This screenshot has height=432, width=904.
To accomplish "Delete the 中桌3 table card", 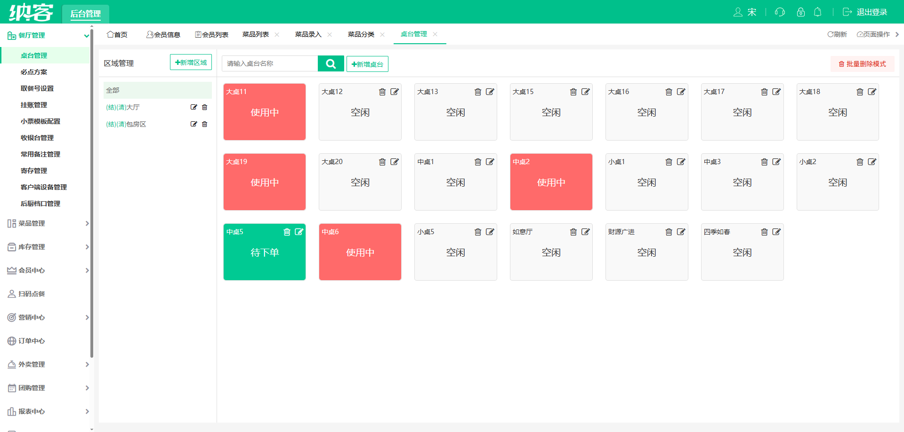I will click(765, 162).
